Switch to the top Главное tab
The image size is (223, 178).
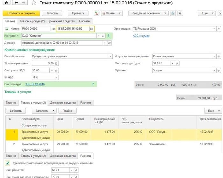(x=10, y=21)
